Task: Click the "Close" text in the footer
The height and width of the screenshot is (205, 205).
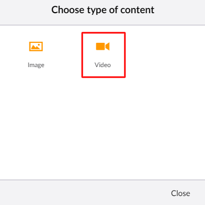Action: (180, 193)
